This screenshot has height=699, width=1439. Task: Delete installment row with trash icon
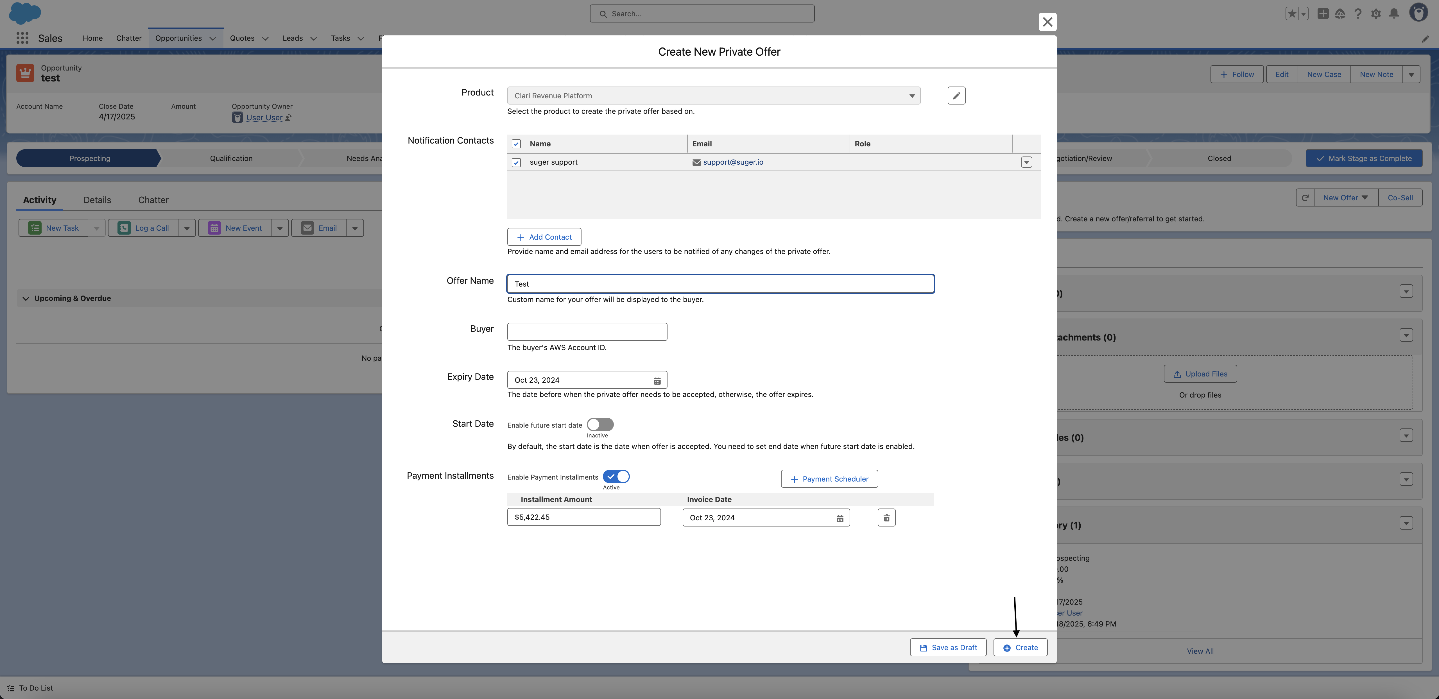tap(886, 518)
